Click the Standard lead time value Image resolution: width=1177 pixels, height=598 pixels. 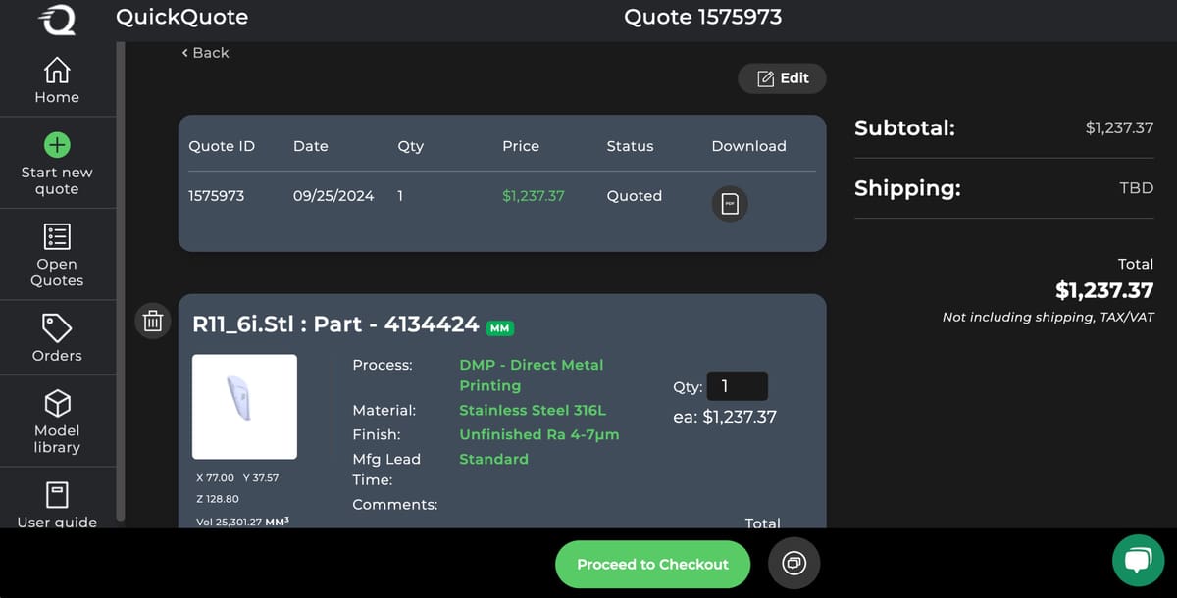(x=493, y=459)
